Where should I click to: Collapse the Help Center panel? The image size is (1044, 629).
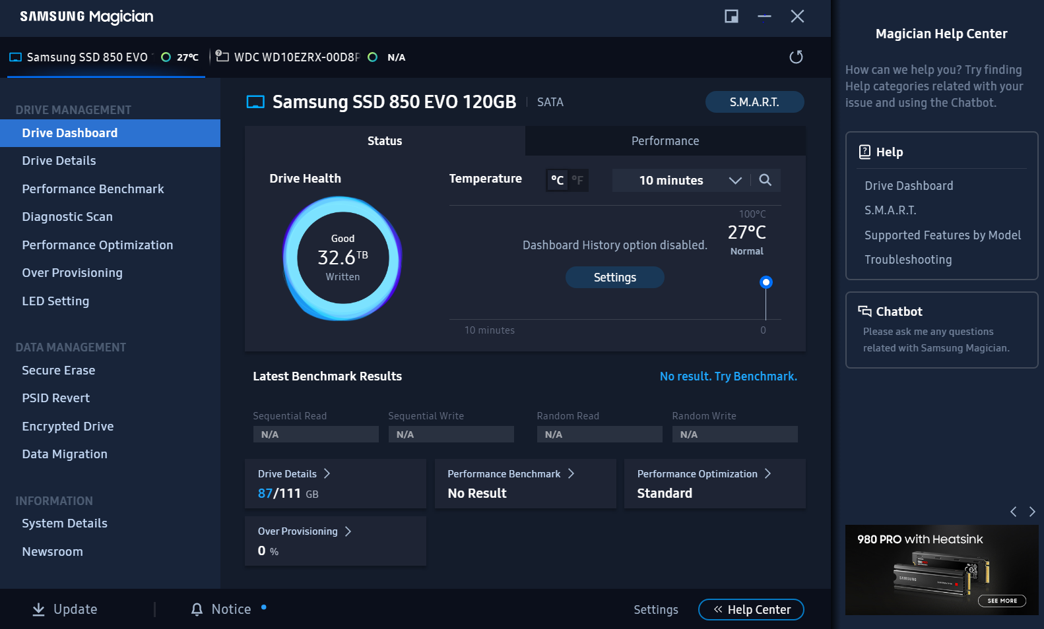[751, 610]
